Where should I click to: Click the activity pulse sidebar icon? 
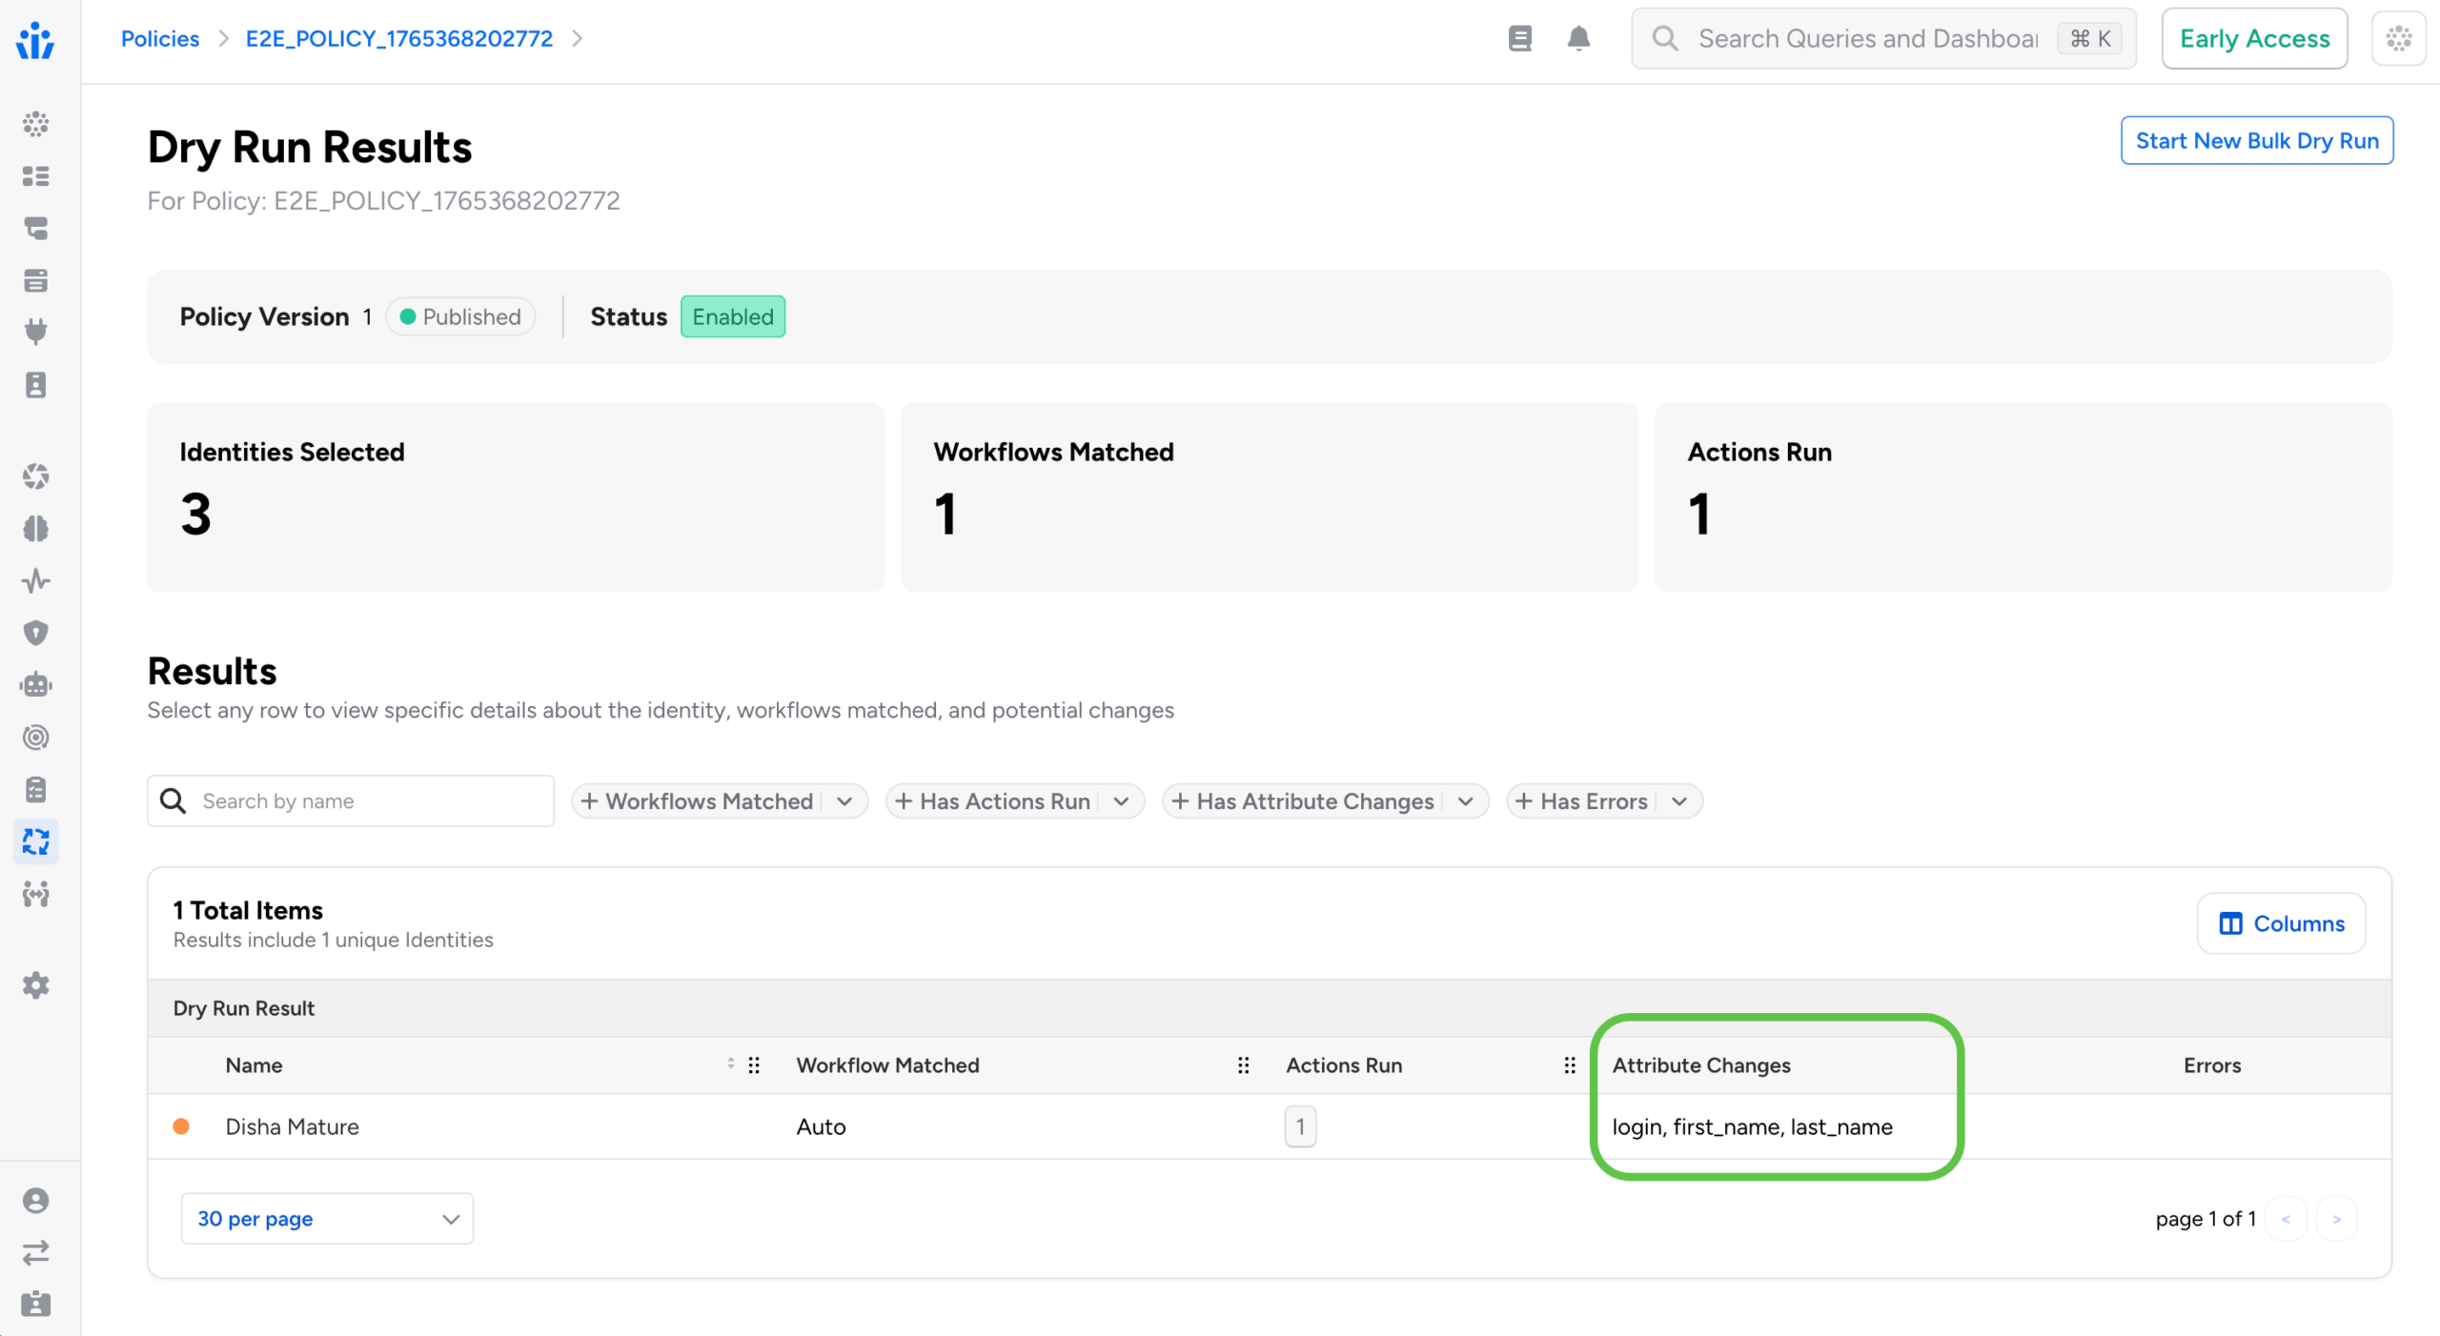pos(35,580)
